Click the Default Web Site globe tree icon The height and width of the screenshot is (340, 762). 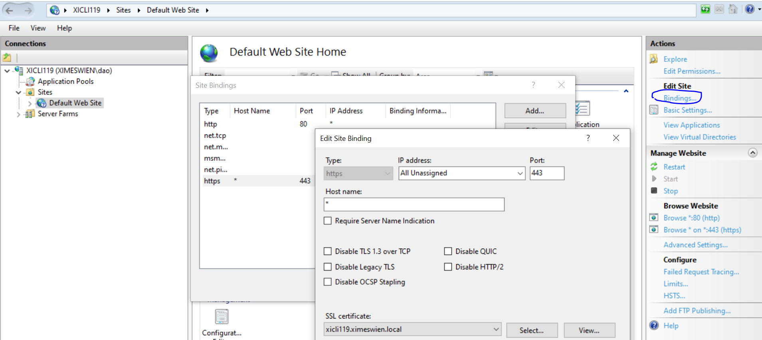click(x=42, y=103)
